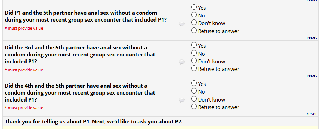Reset the P1 and 5th partner answer

tap(312, 37)
